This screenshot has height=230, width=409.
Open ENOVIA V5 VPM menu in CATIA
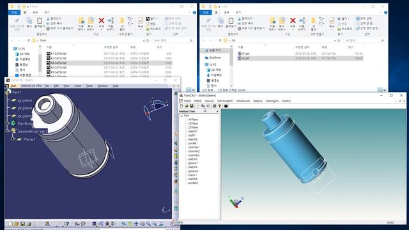click(x=31, y=86)
